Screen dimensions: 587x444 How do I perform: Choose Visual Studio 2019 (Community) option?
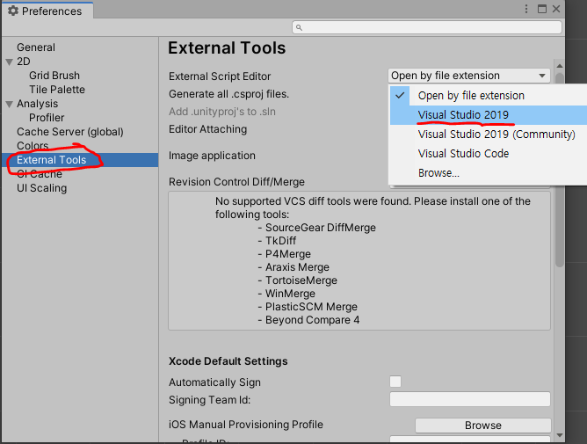[x=489, y=135]
